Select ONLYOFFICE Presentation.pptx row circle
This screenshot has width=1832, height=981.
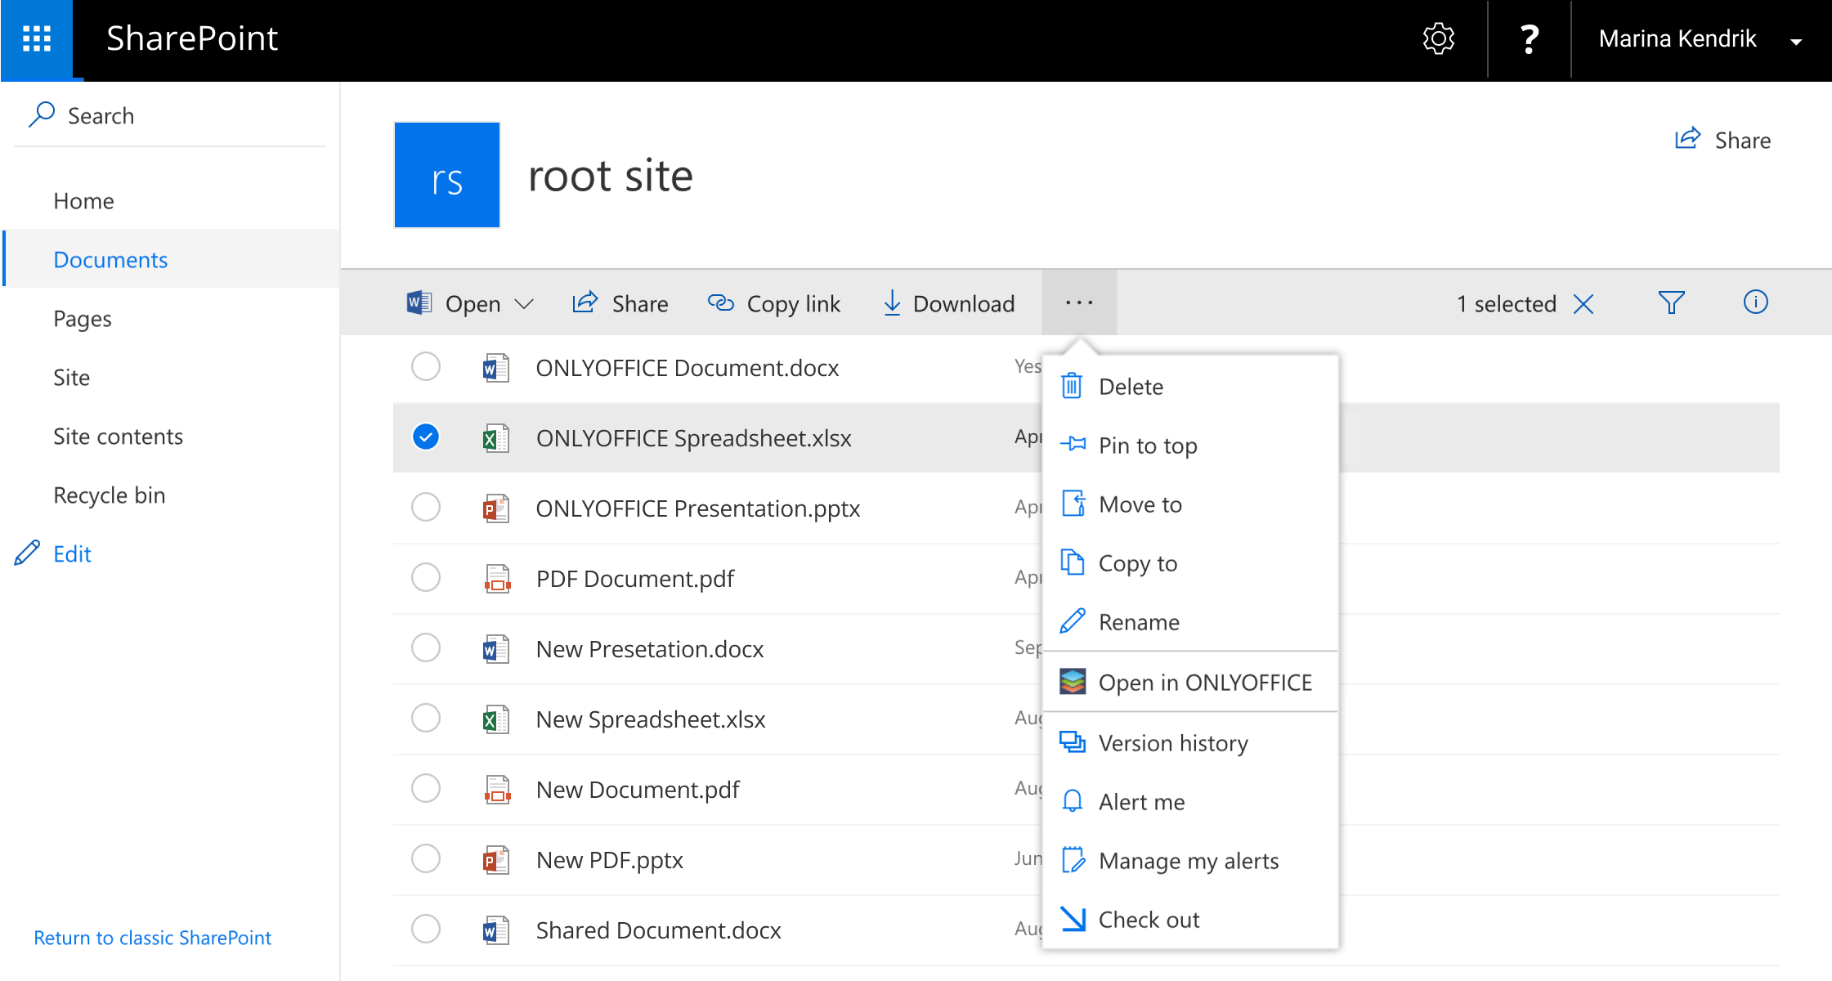coord(426,507)
